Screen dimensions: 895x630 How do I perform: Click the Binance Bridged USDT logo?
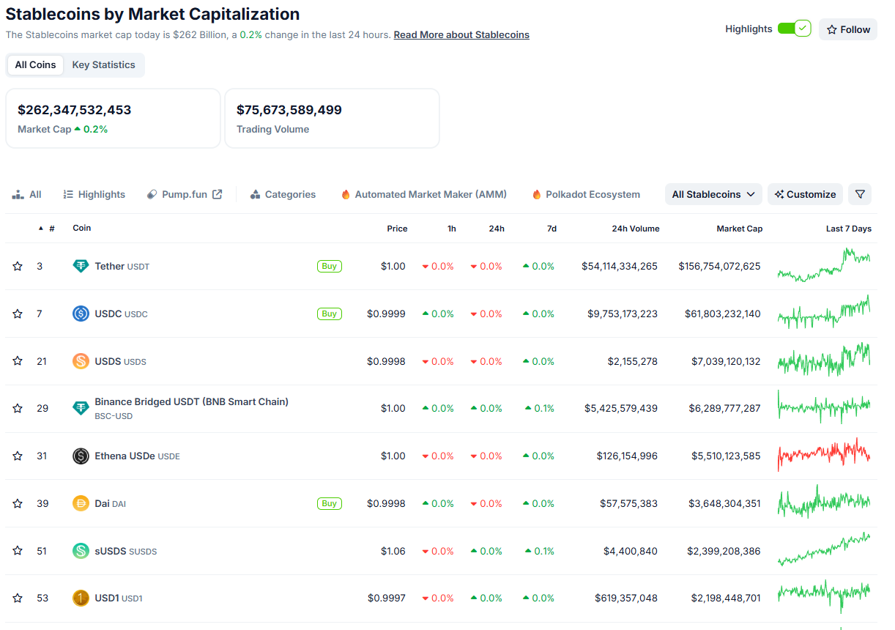tap(81, 408)
